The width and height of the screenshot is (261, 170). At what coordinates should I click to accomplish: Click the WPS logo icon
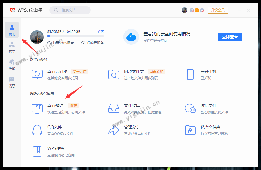click(12, 10)
